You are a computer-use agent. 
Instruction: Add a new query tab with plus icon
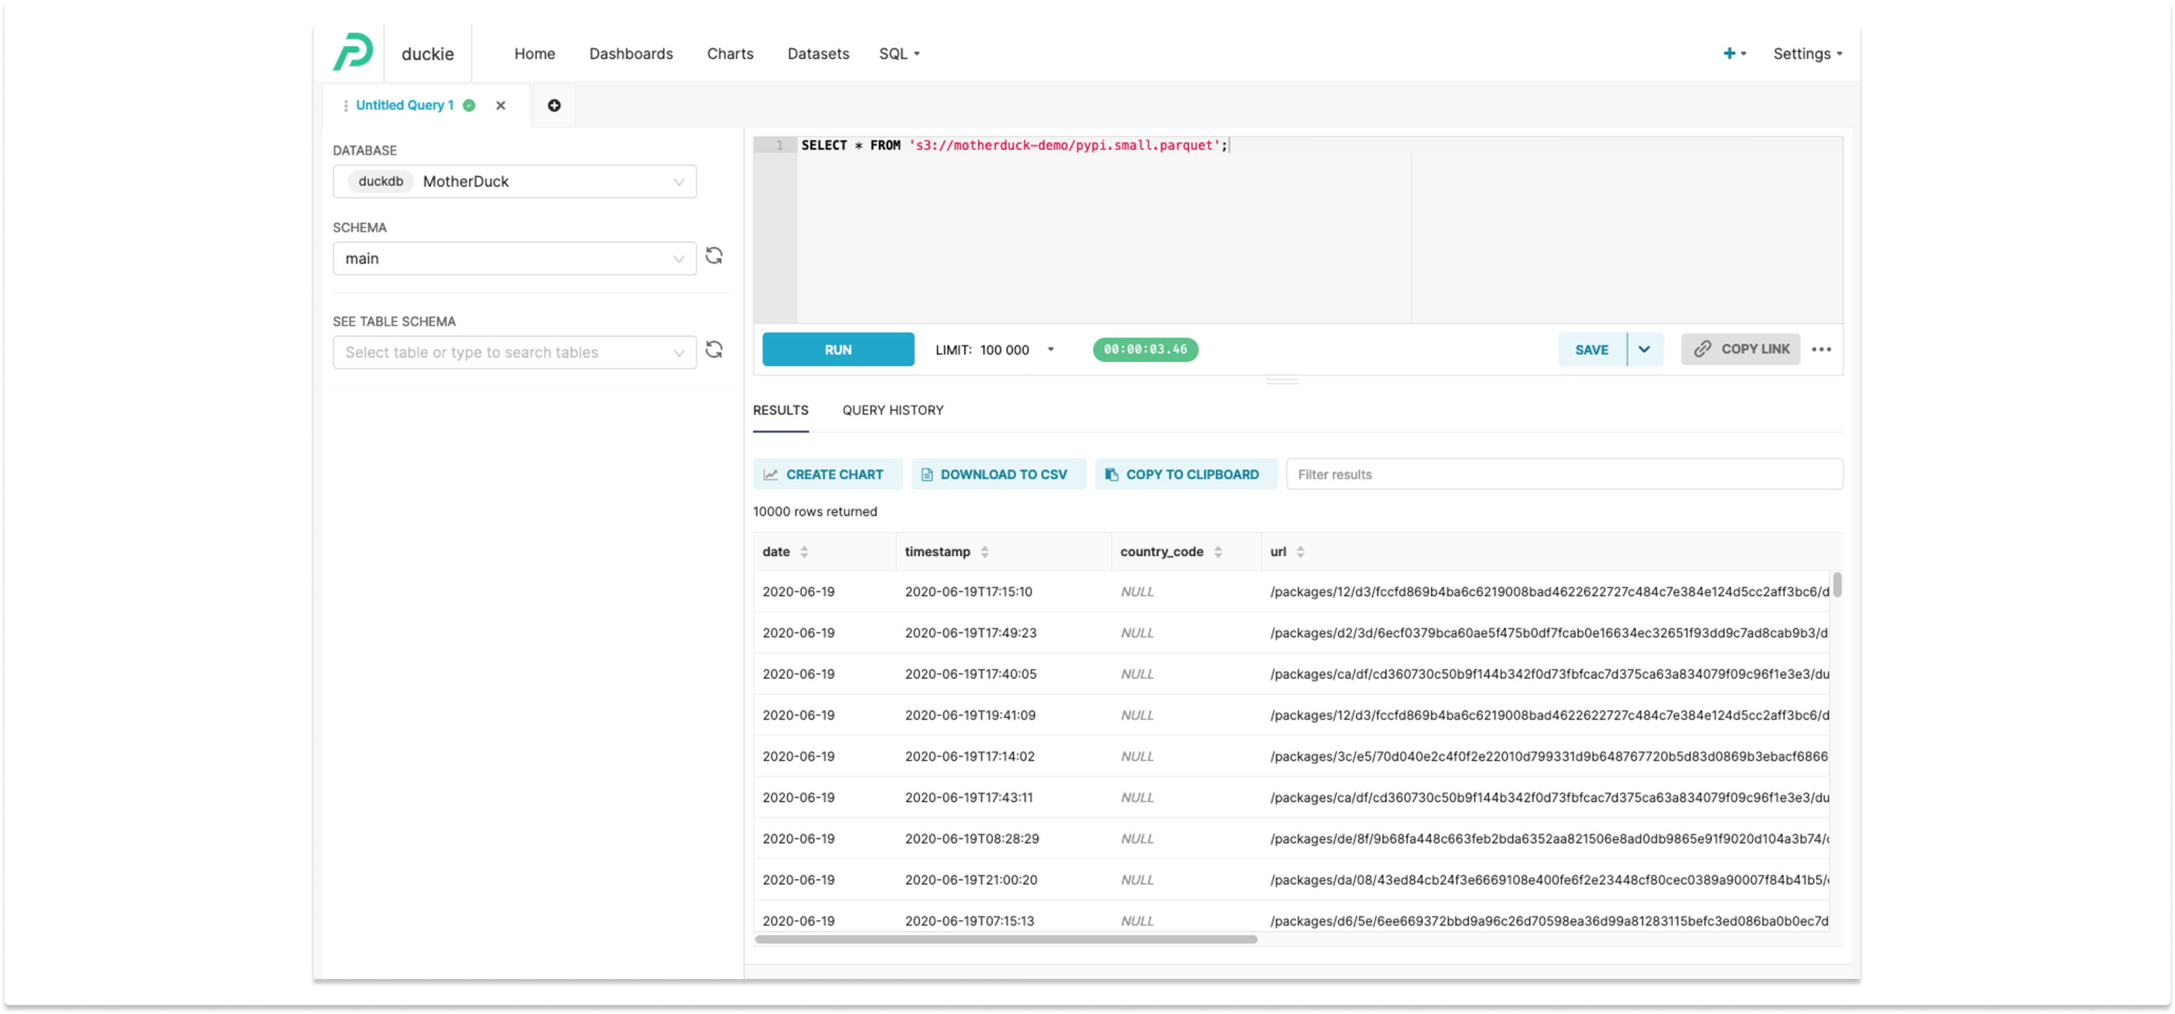click(554, 105)
